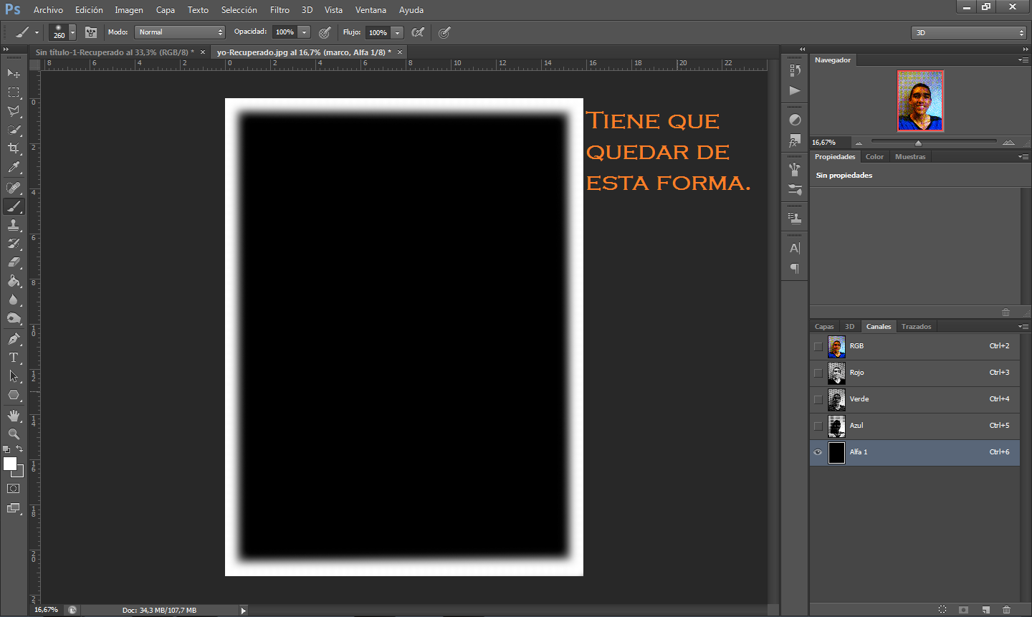Show the Rojo channel

point(818,373)
